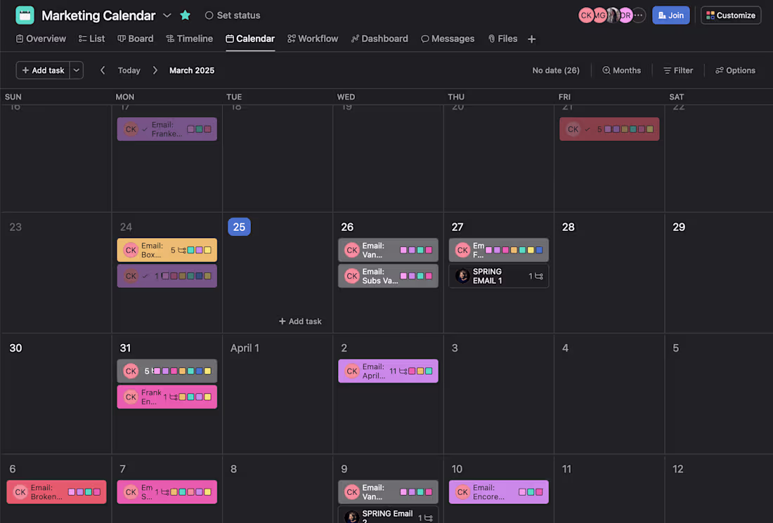
Task: Open the SPRING Email 2 task on April 9
Action: coord(388,515)
